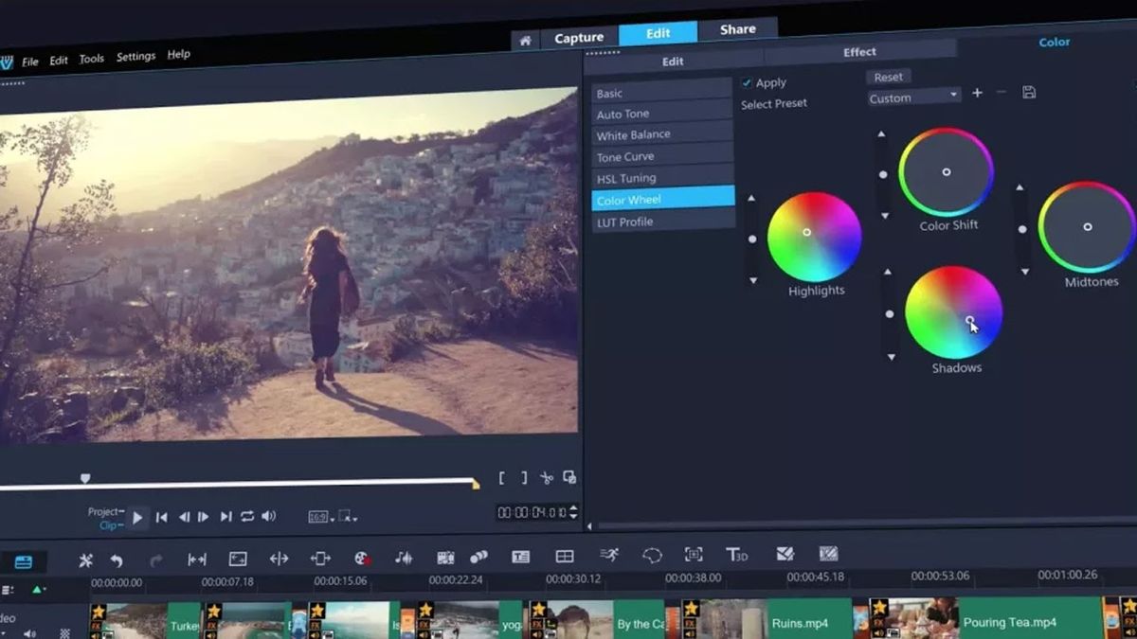Click the Reset button

point(887,77)
